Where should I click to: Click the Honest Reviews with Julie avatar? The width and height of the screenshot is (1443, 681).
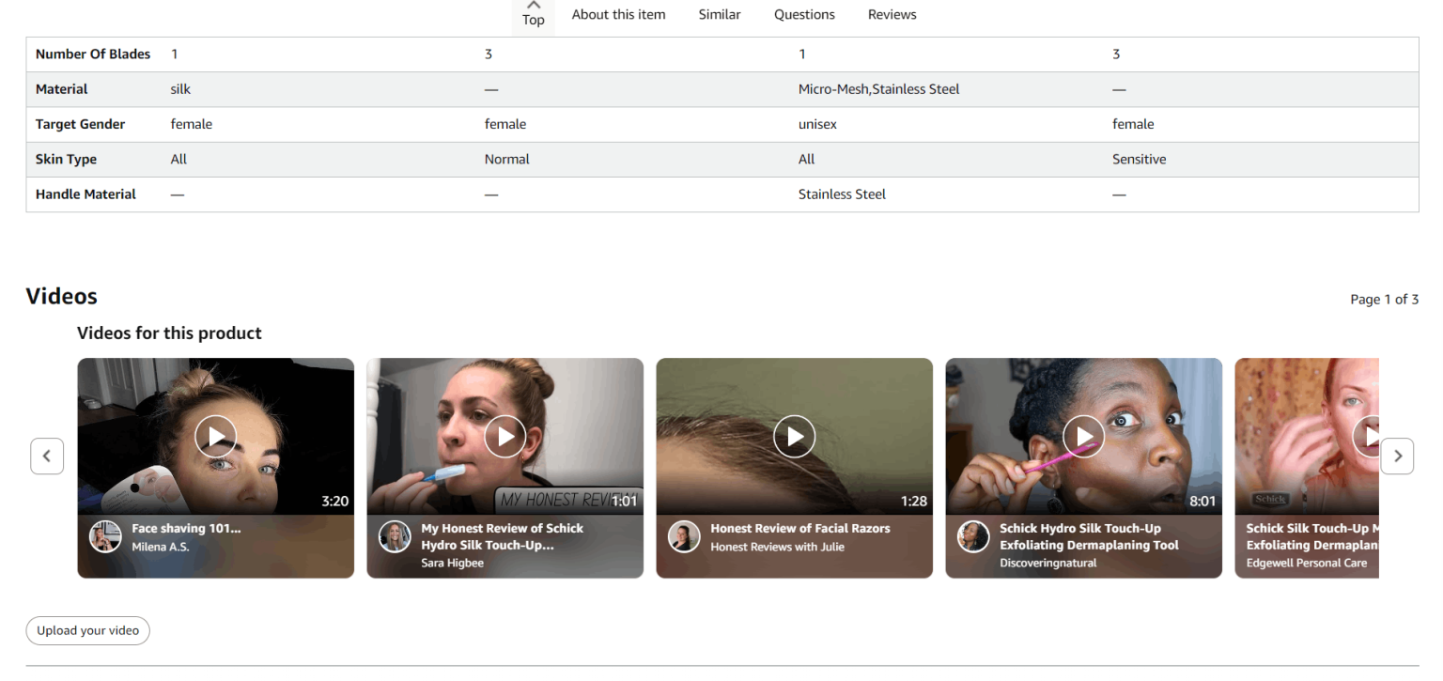click(684, 537)
